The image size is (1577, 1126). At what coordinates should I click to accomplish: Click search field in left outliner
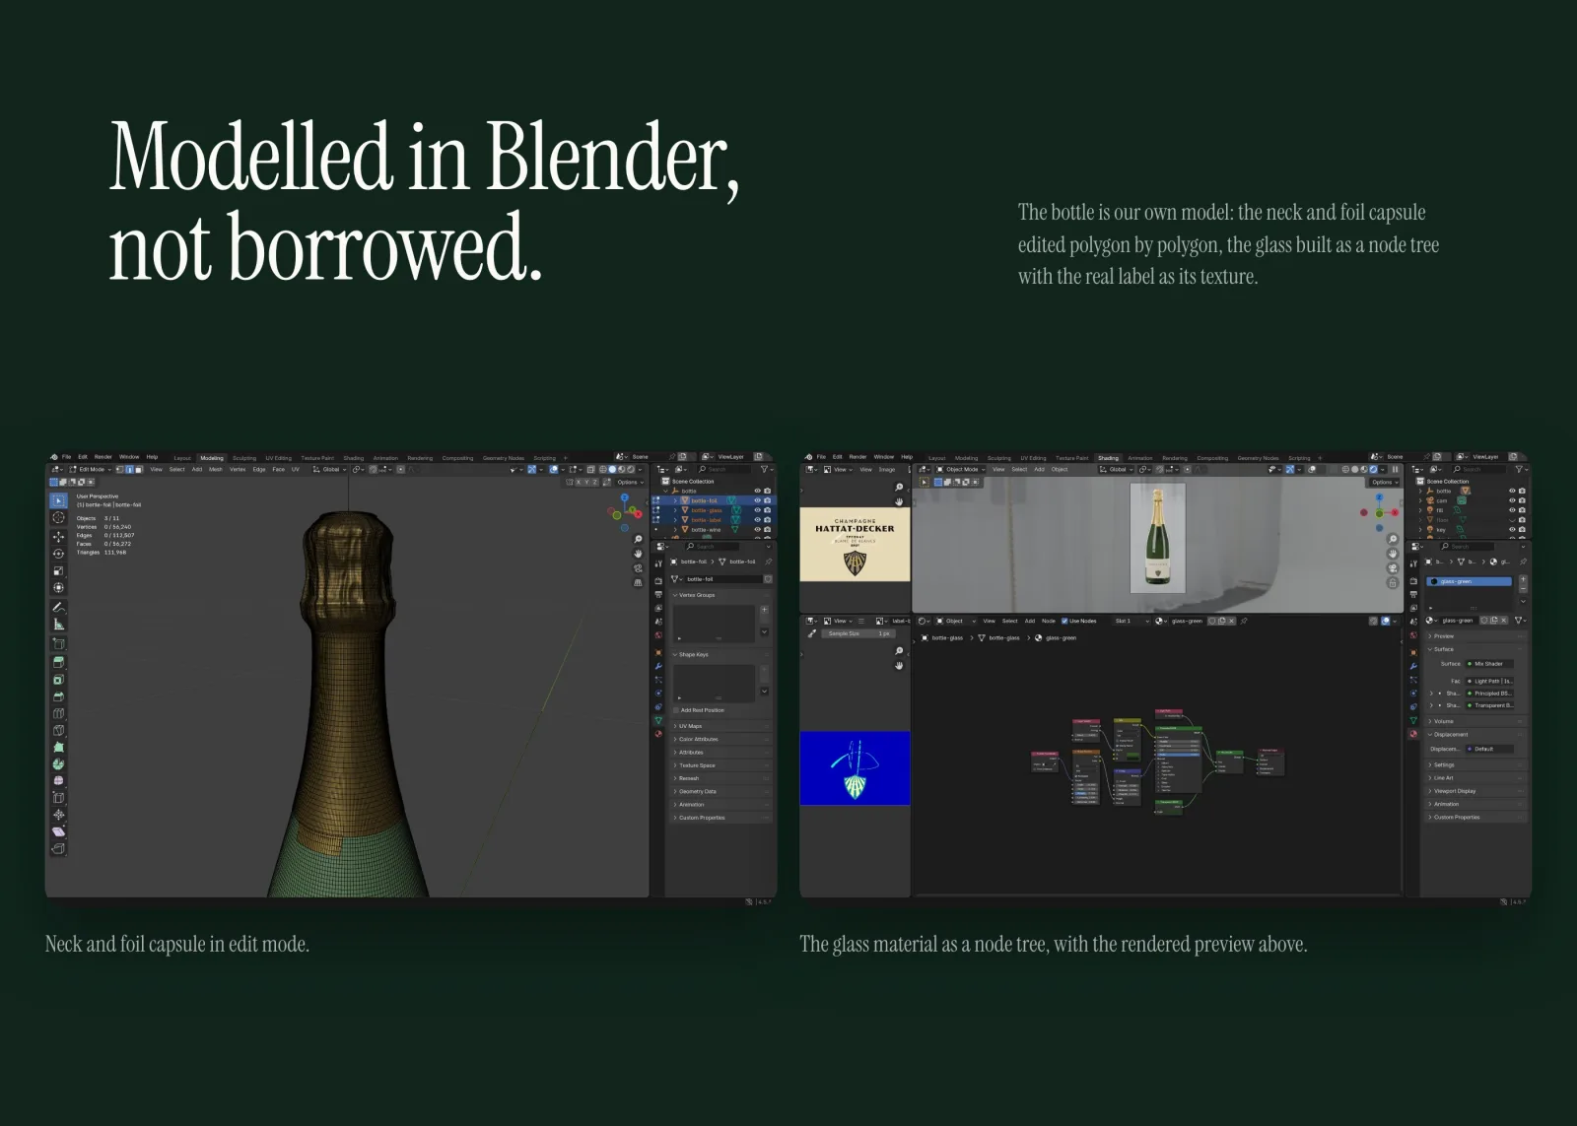[x=725, y=469]
